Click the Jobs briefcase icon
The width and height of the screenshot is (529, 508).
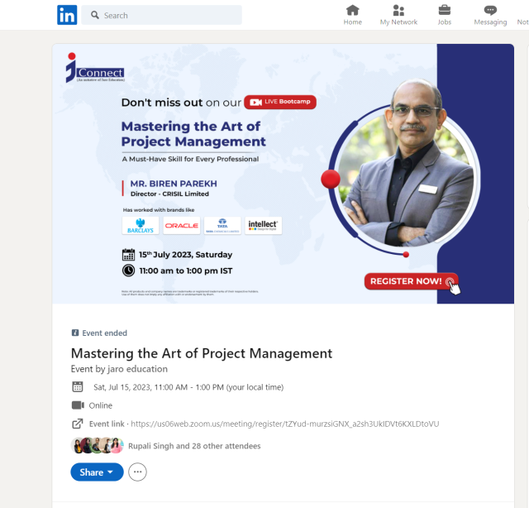click(x=445, y=10)
